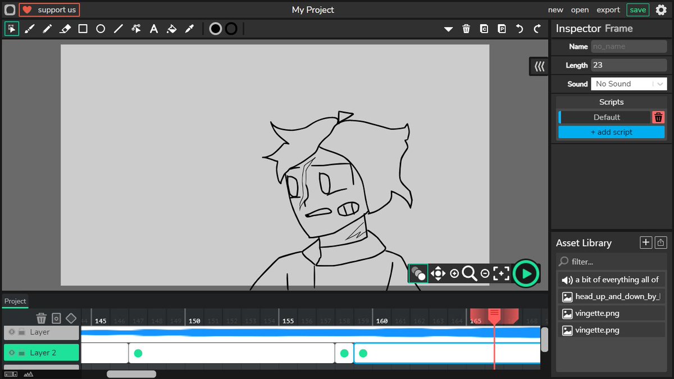Redo the last action

click(x=538, y=29)
